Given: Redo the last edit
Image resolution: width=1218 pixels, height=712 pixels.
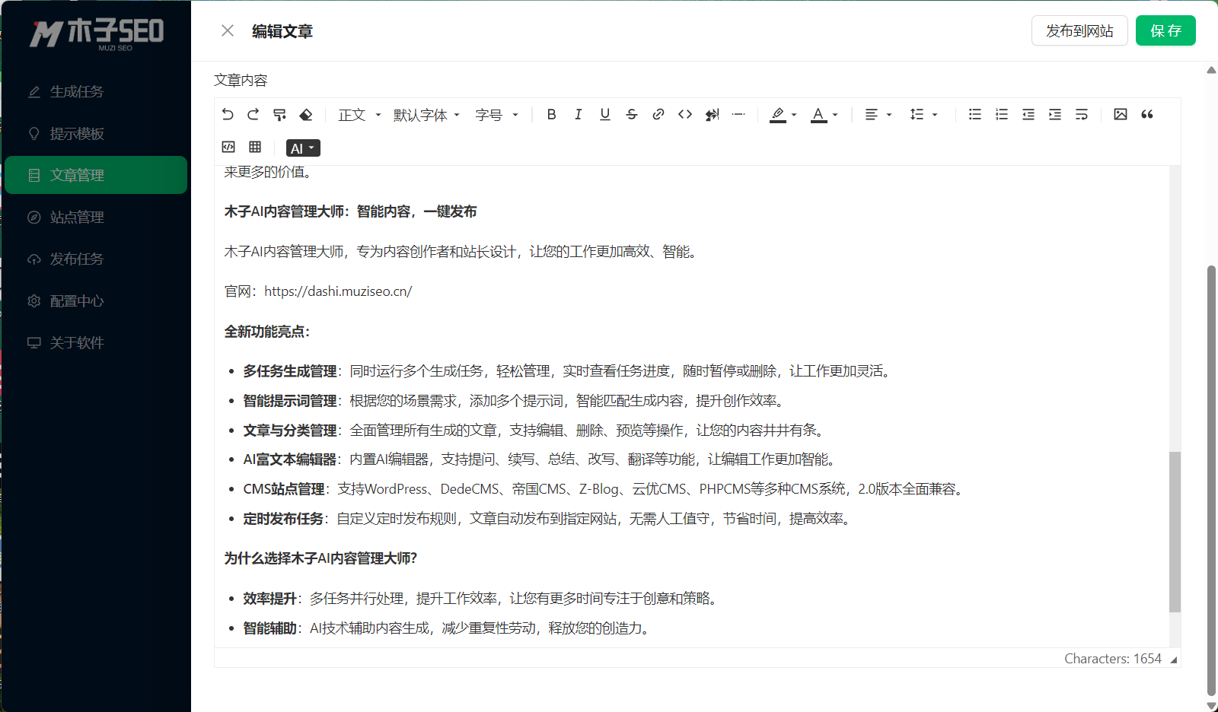Looking at the screenshot, I should (253, 114).
